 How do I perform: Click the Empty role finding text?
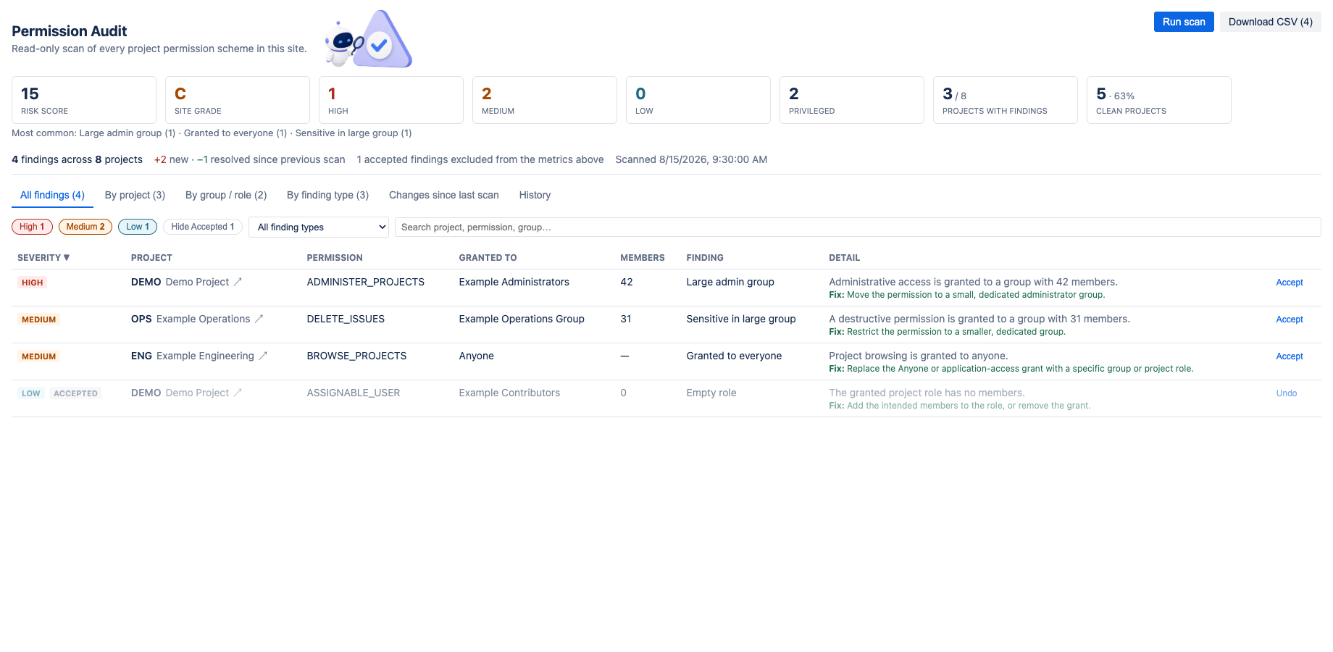click(x=711, y=393)
